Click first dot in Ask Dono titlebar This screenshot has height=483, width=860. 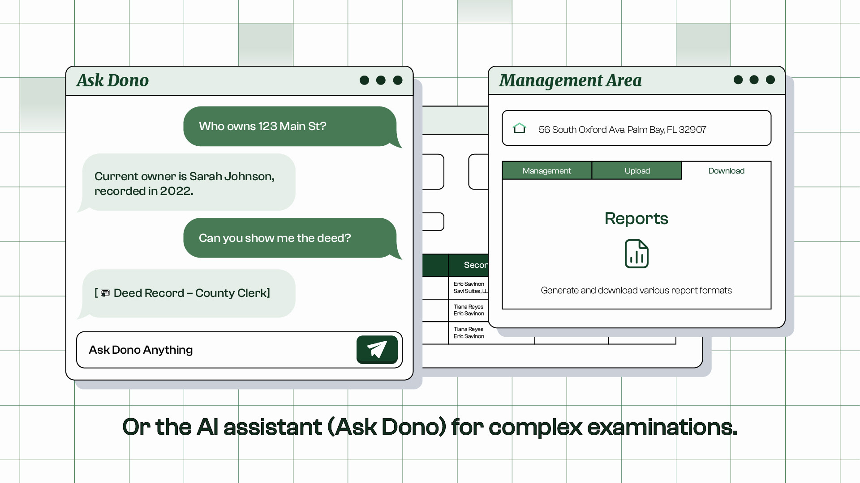pos(364,80)
